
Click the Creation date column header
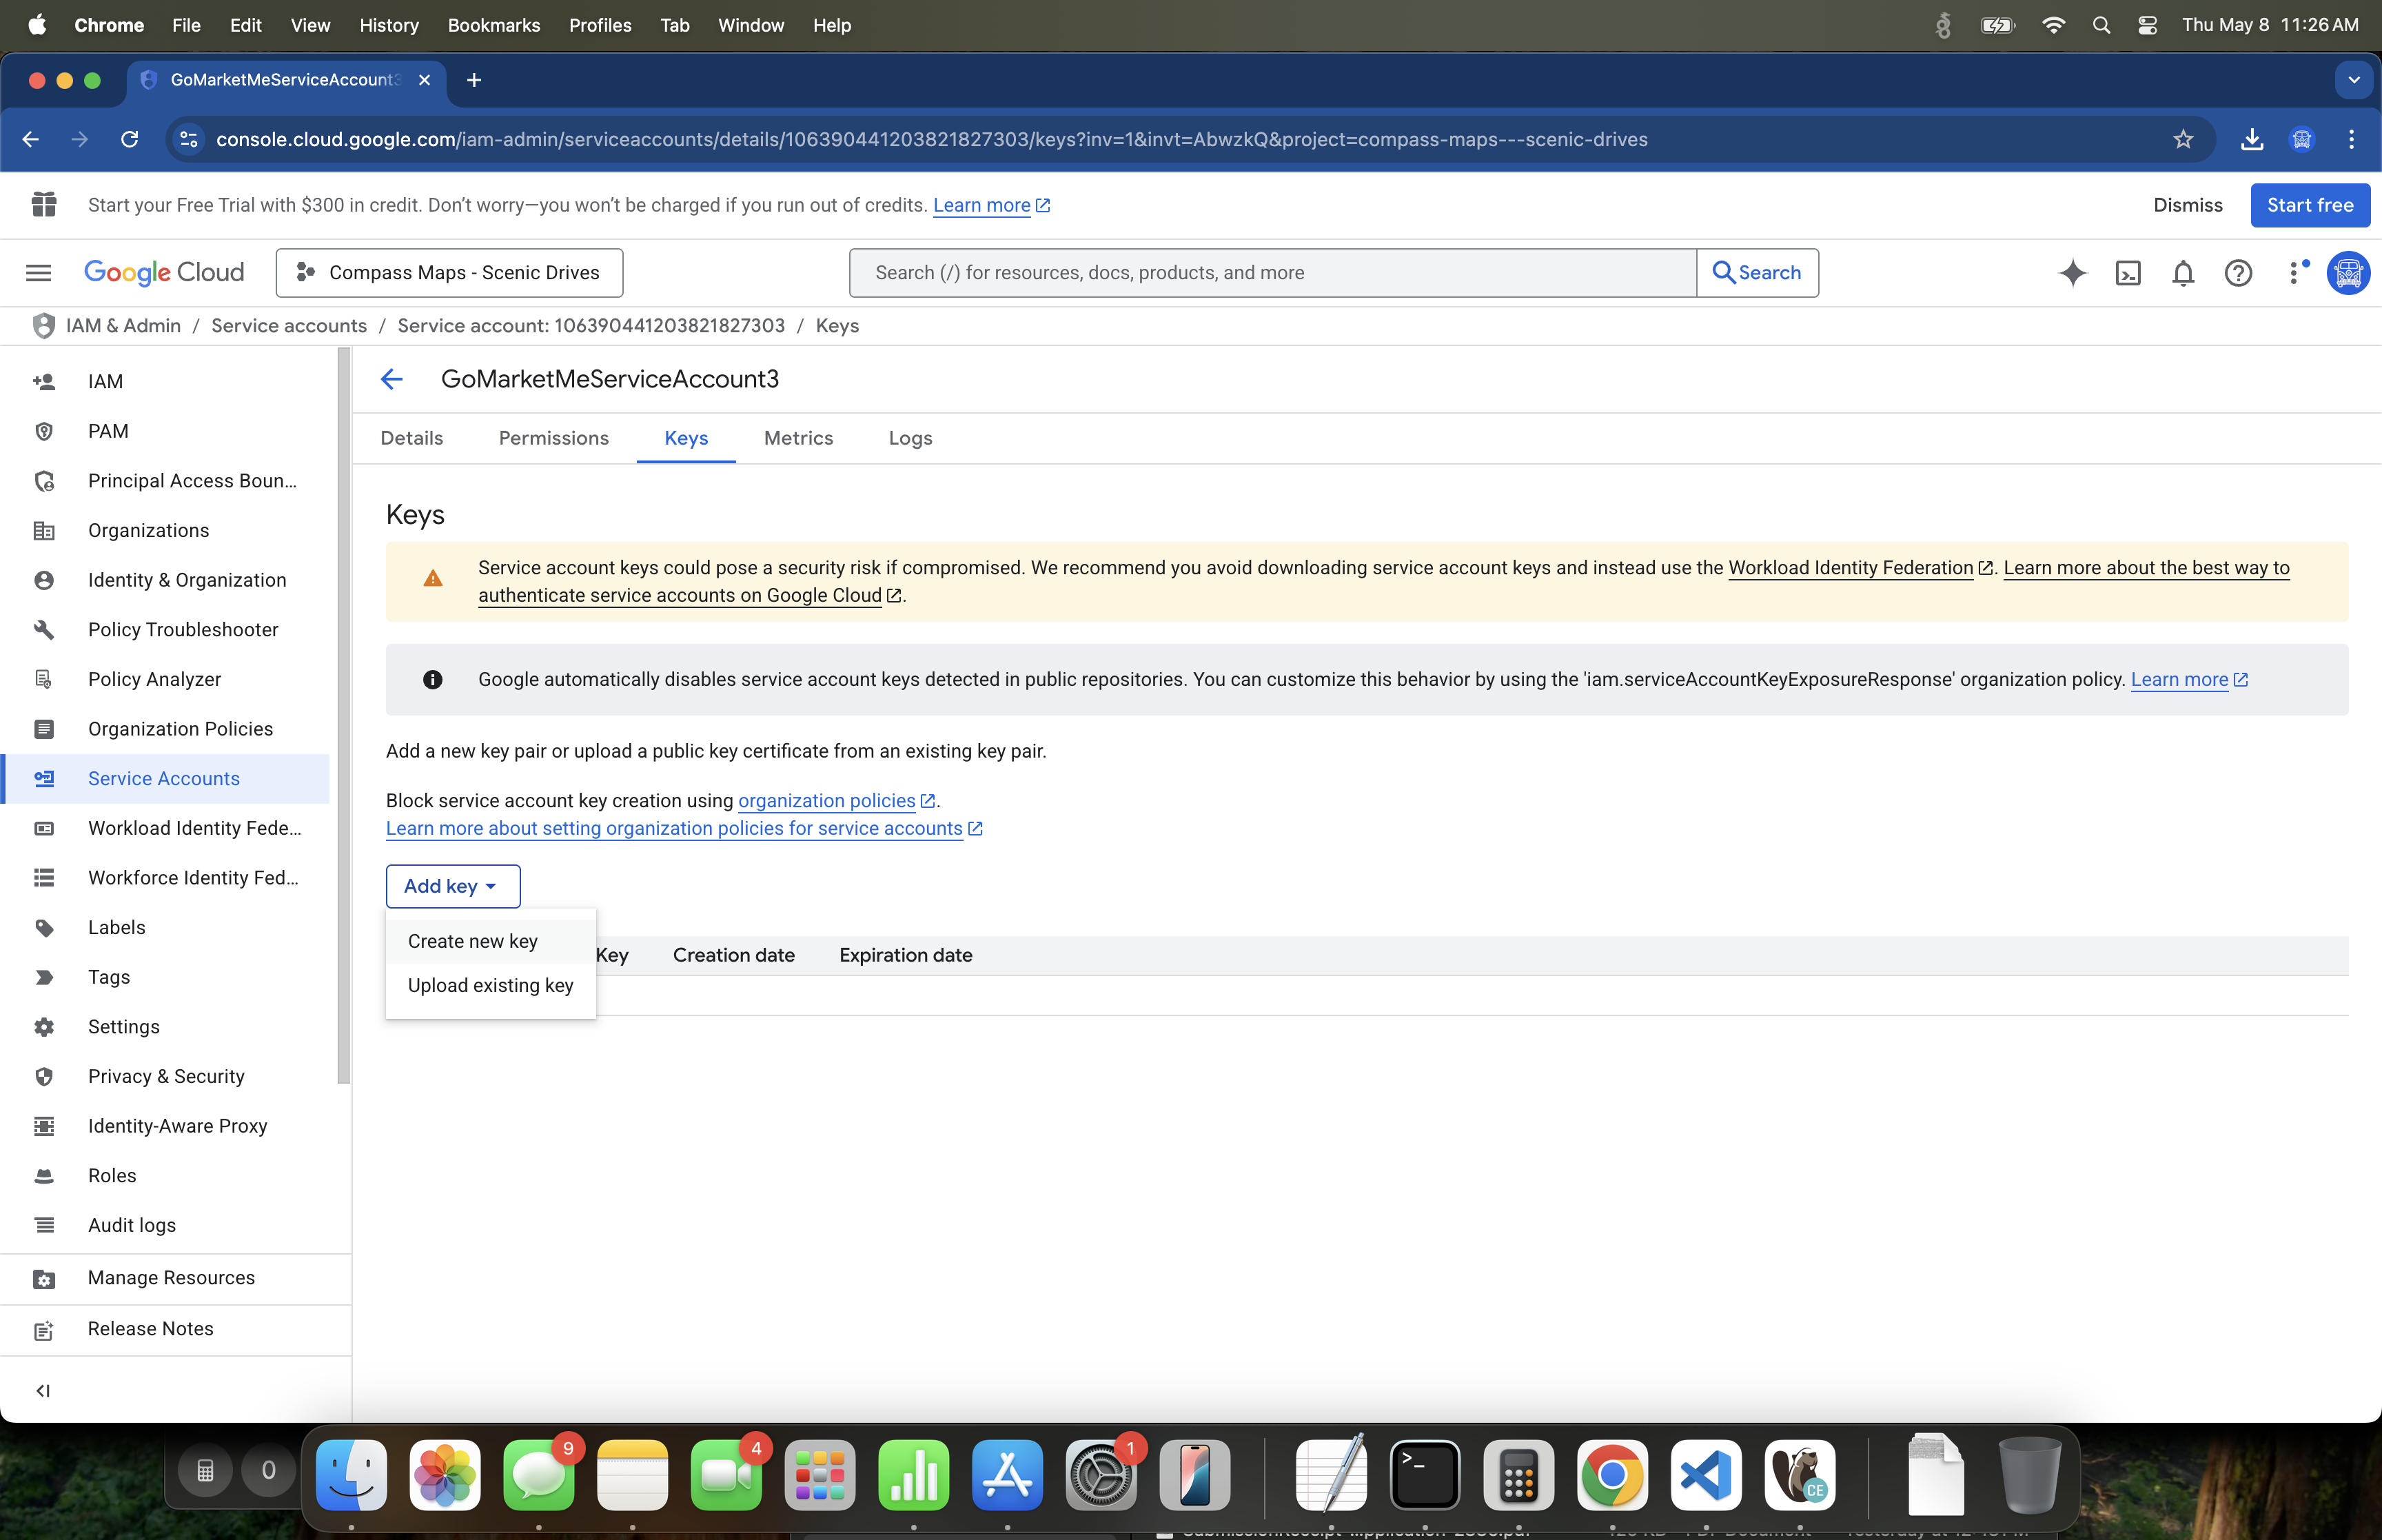734,955
